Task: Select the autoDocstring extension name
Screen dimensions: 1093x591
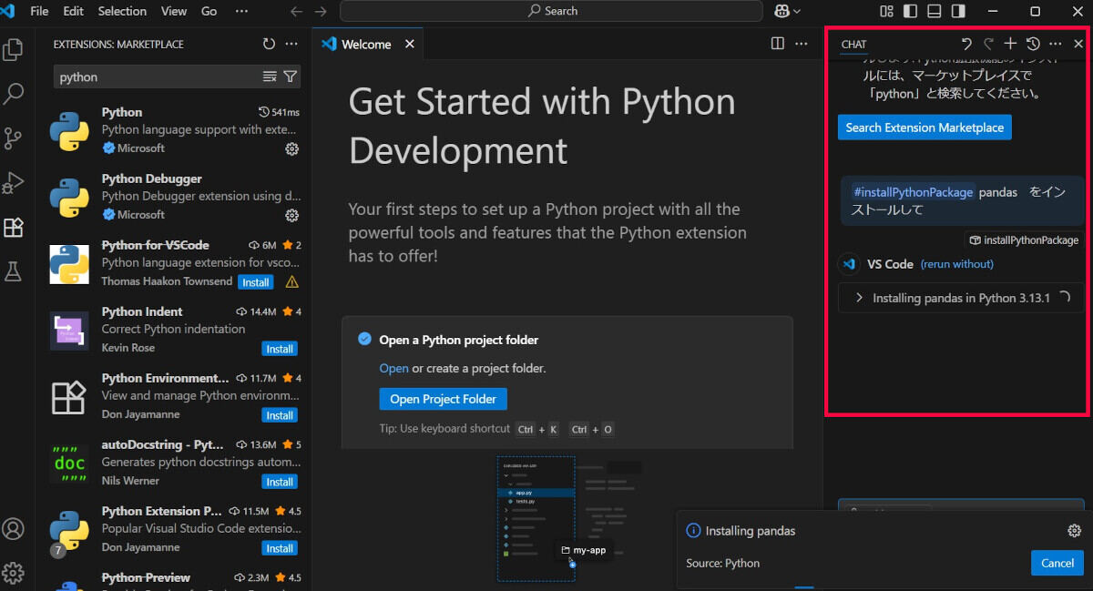Action: pos(163,444)
